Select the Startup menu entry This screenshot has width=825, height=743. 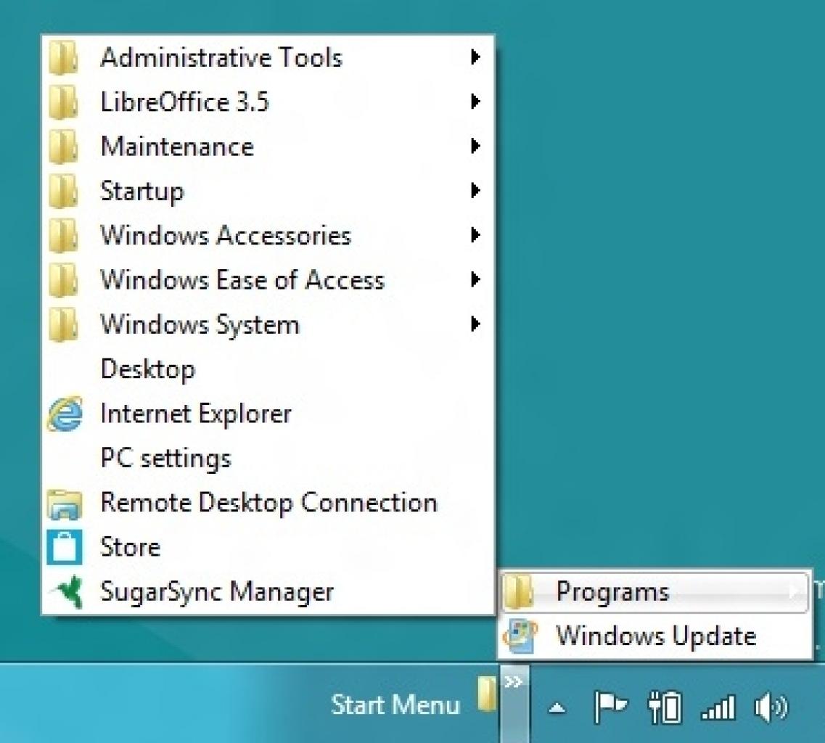(x=268, y=191)
